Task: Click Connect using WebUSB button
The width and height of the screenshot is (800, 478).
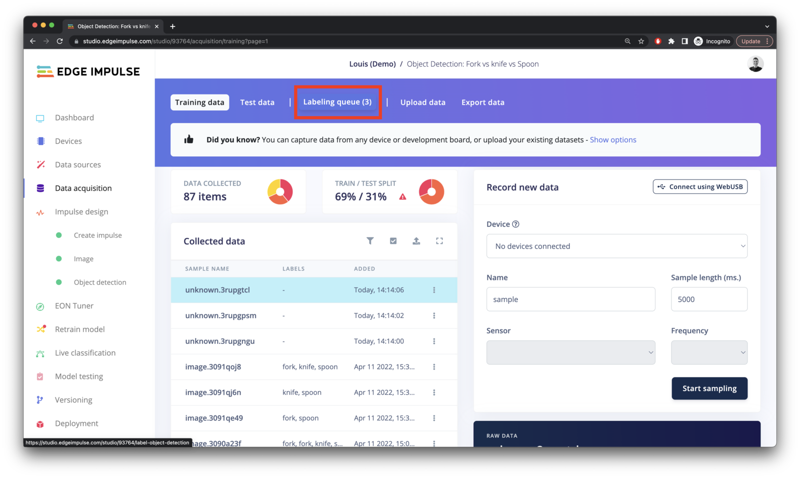Action: click(700, 186)
